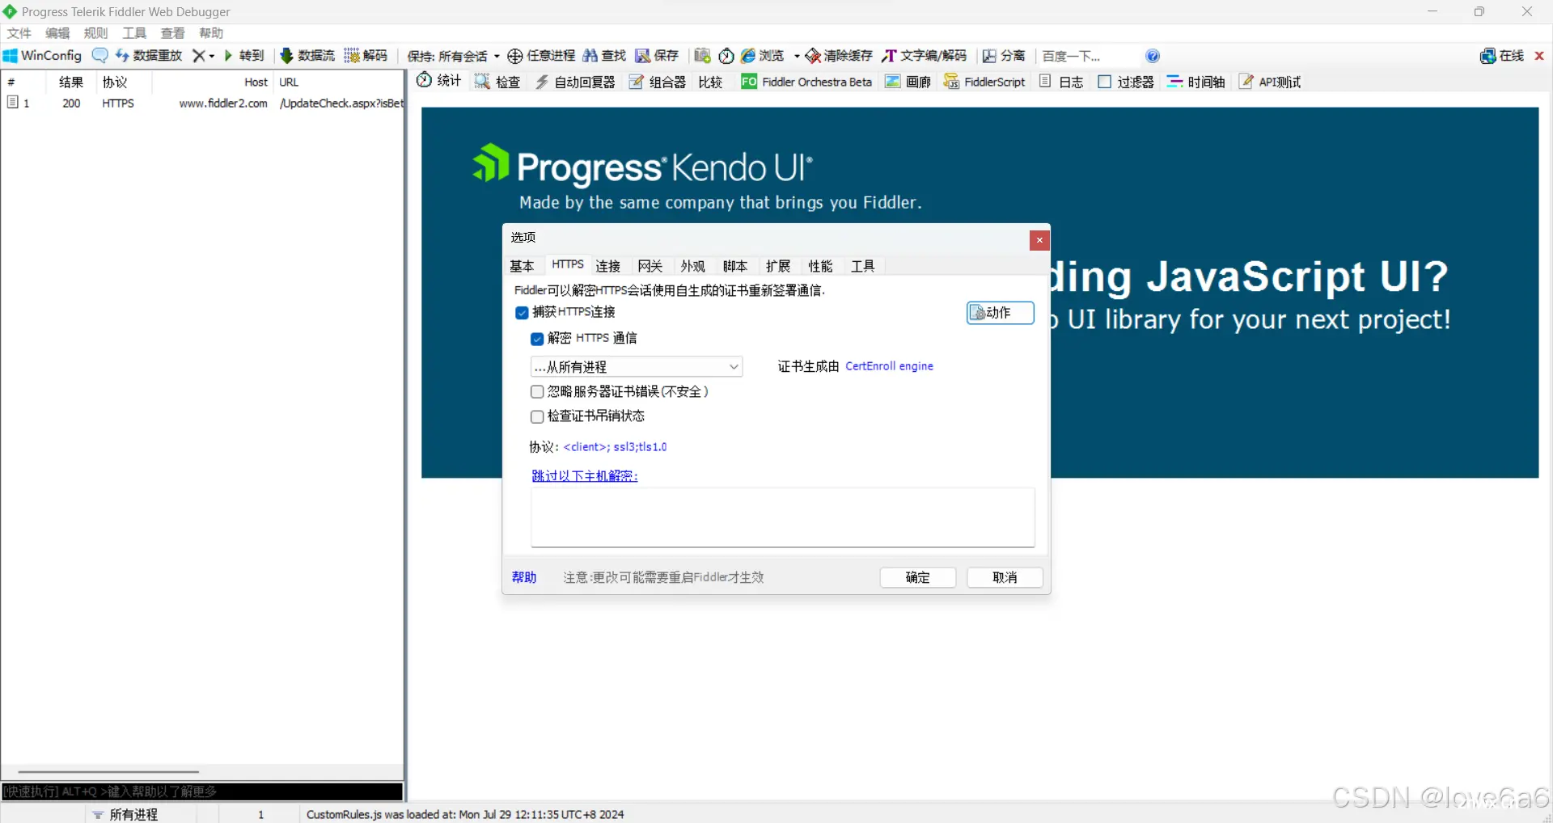The width and height of the screenshot is (1553, 823).
Task: Click the 数据重放 replay button
Action: coord(149,56)
